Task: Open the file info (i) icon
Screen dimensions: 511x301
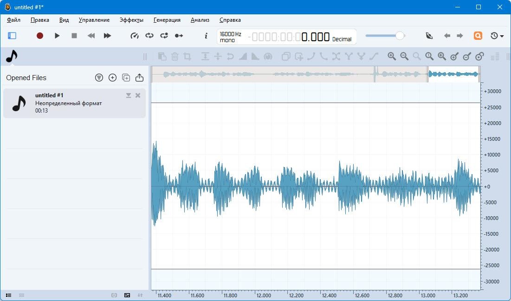Action: 206,36
